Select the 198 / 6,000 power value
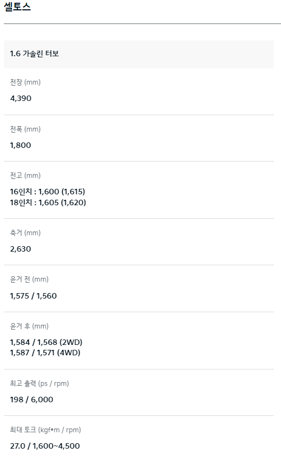Screen dimensions: 281x459 pyautogui.click(x=32, y=400)
